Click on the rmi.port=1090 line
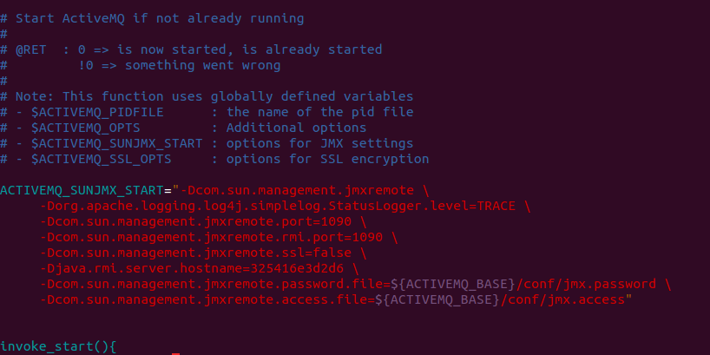The width and height of the screenshot is (710, 355). tap(219, 237)
